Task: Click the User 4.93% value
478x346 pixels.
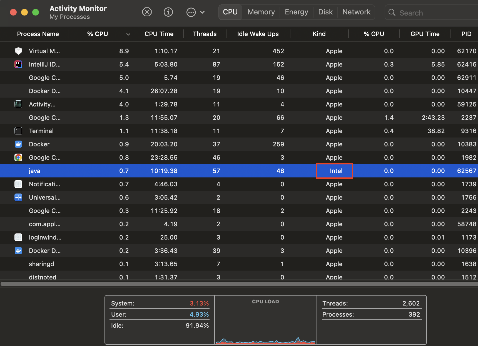Action: click(199, 314)
